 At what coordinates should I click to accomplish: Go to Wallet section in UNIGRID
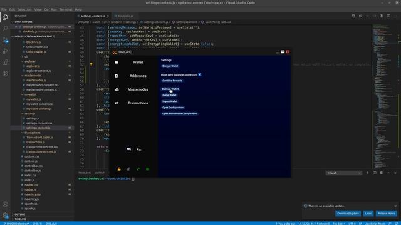pos(138,62)
